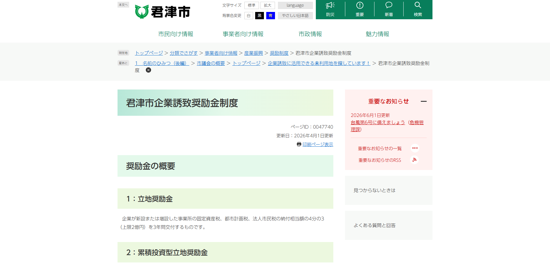The image size is (550, 263).
Task: Open the 新着 new arrivals icon
Action: click(389, 9)
